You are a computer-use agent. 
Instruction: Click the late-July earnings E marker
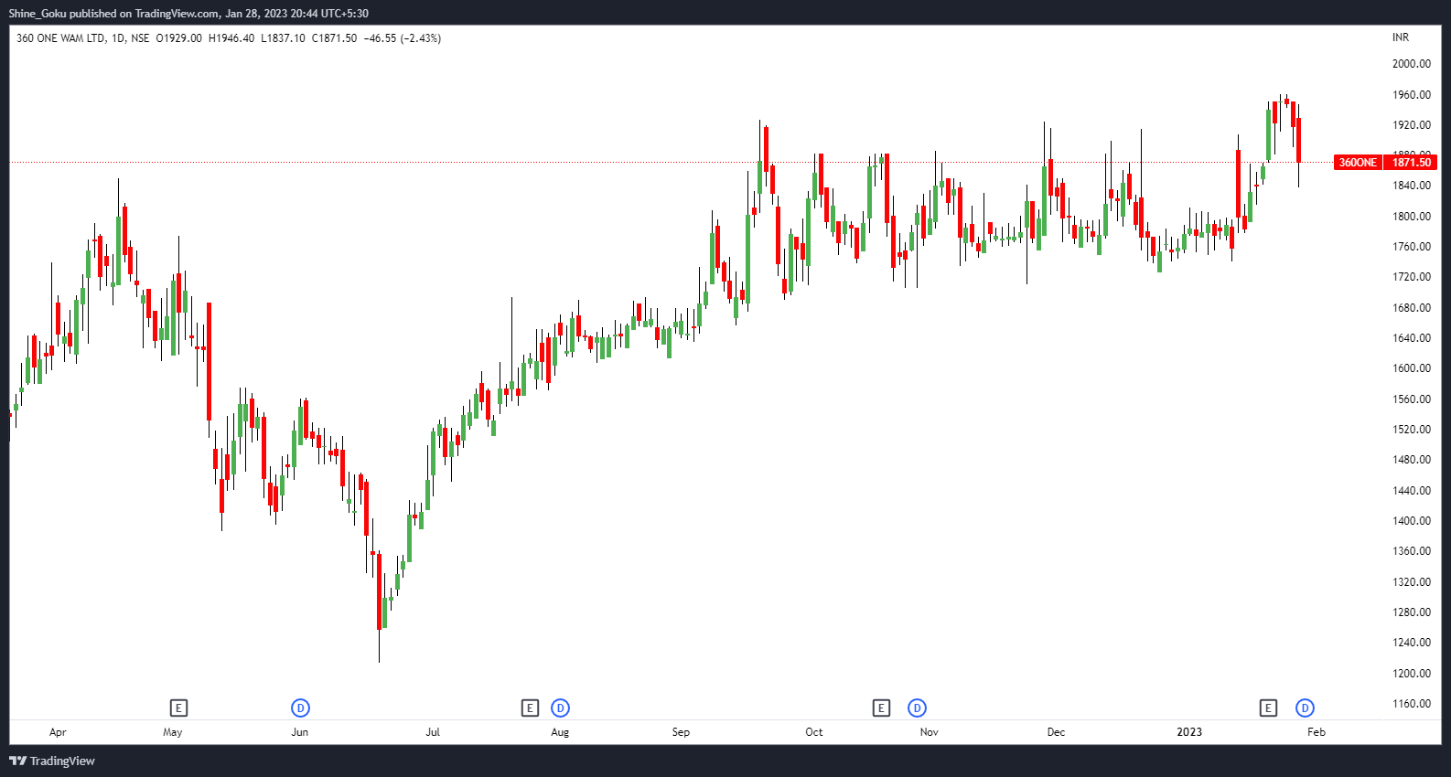(x=530, y=708)
